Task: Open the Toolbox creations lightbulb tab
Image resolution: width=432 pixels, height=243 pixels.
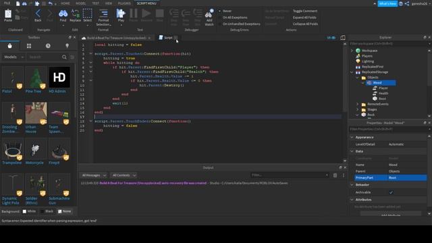Action: click(x=67, y=46)
